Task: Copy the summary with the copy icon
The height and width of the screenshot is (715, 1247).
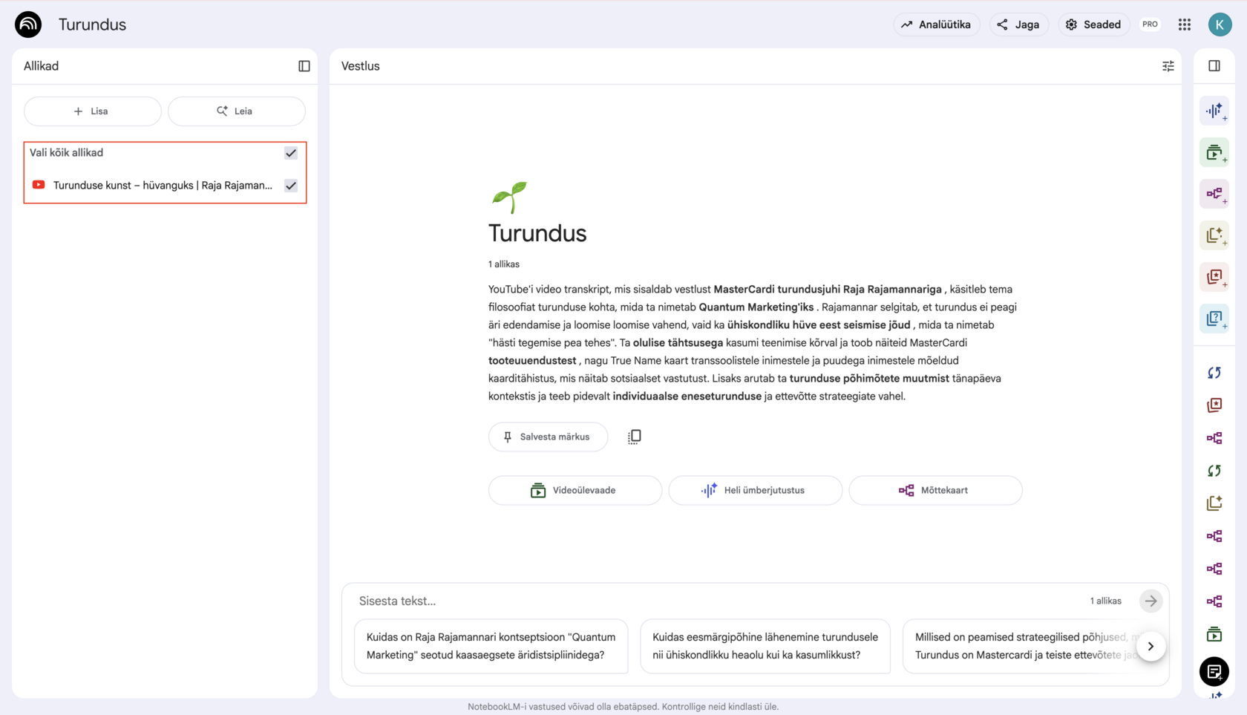Action: tap(634, 437)
